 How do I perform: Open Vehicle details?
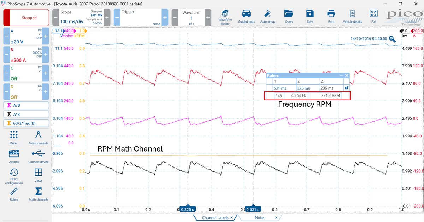click(352, 16)
